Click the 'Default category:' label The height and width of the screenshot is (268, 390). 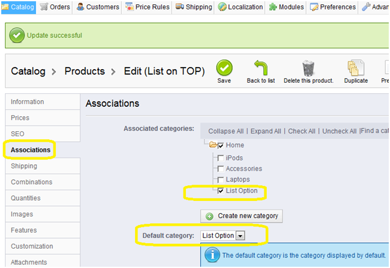pos(168,236)
